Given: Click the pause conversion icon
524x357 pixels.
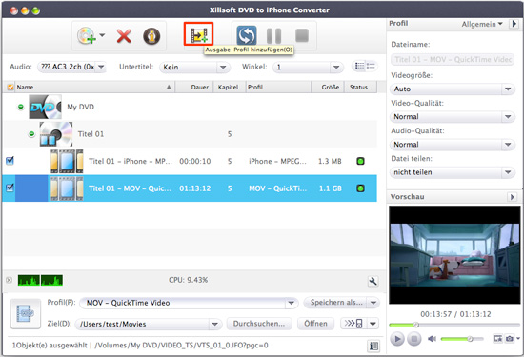Looking at the screenshot, I should click(x=273, y=36).
